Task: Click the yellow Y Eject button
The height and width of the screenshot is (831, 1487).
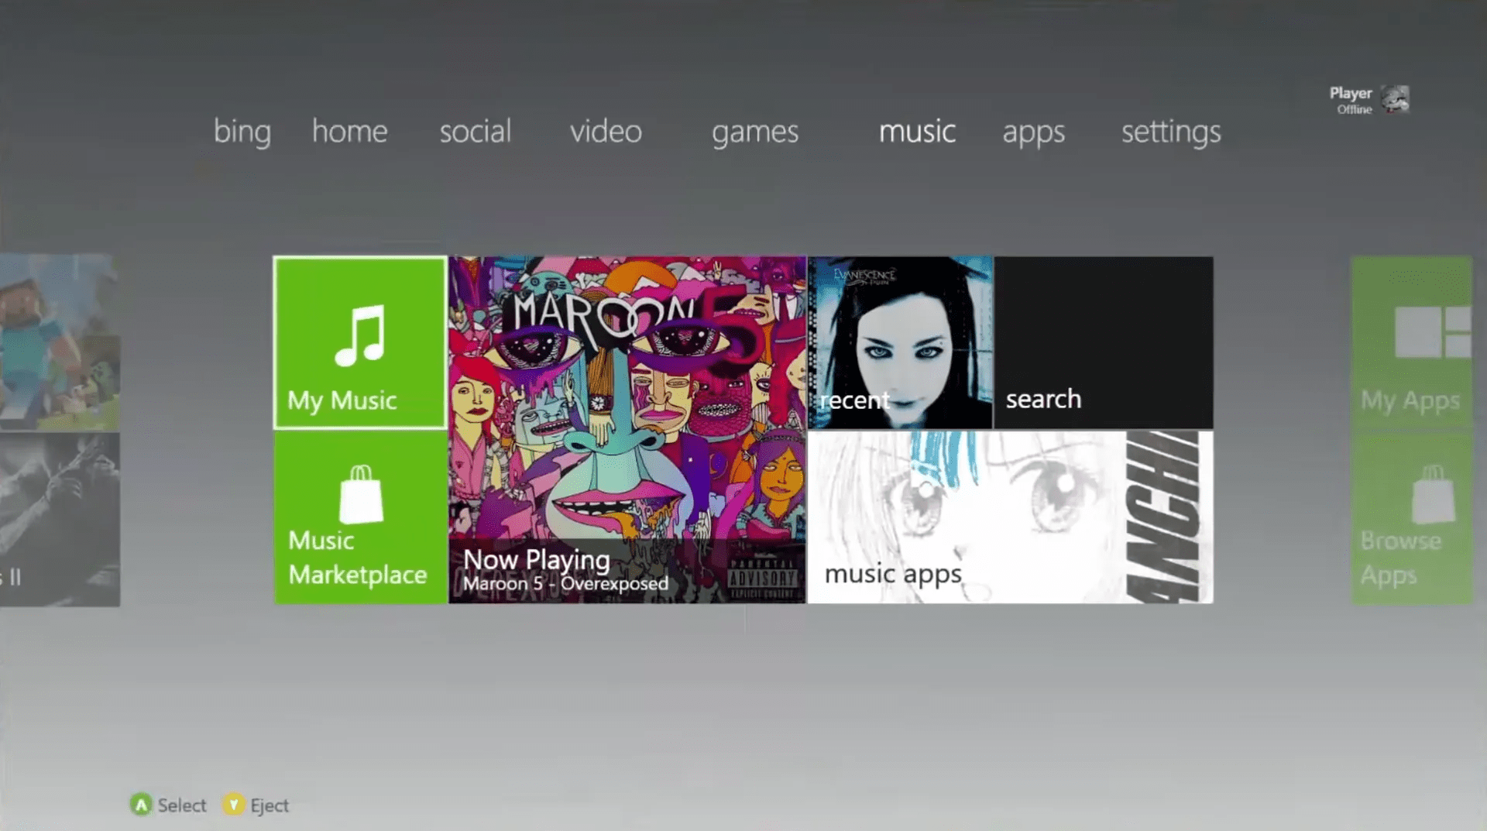Action: tap(233, 805)
